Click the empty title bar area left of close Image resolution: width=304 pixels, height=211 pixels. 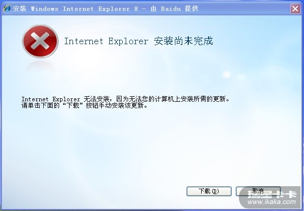(244, 9)
